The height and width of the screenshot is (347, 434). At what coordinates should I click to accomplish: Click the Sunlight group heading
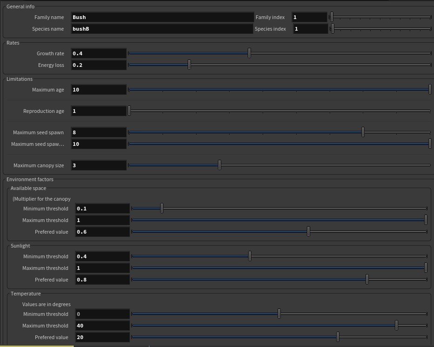20,246
